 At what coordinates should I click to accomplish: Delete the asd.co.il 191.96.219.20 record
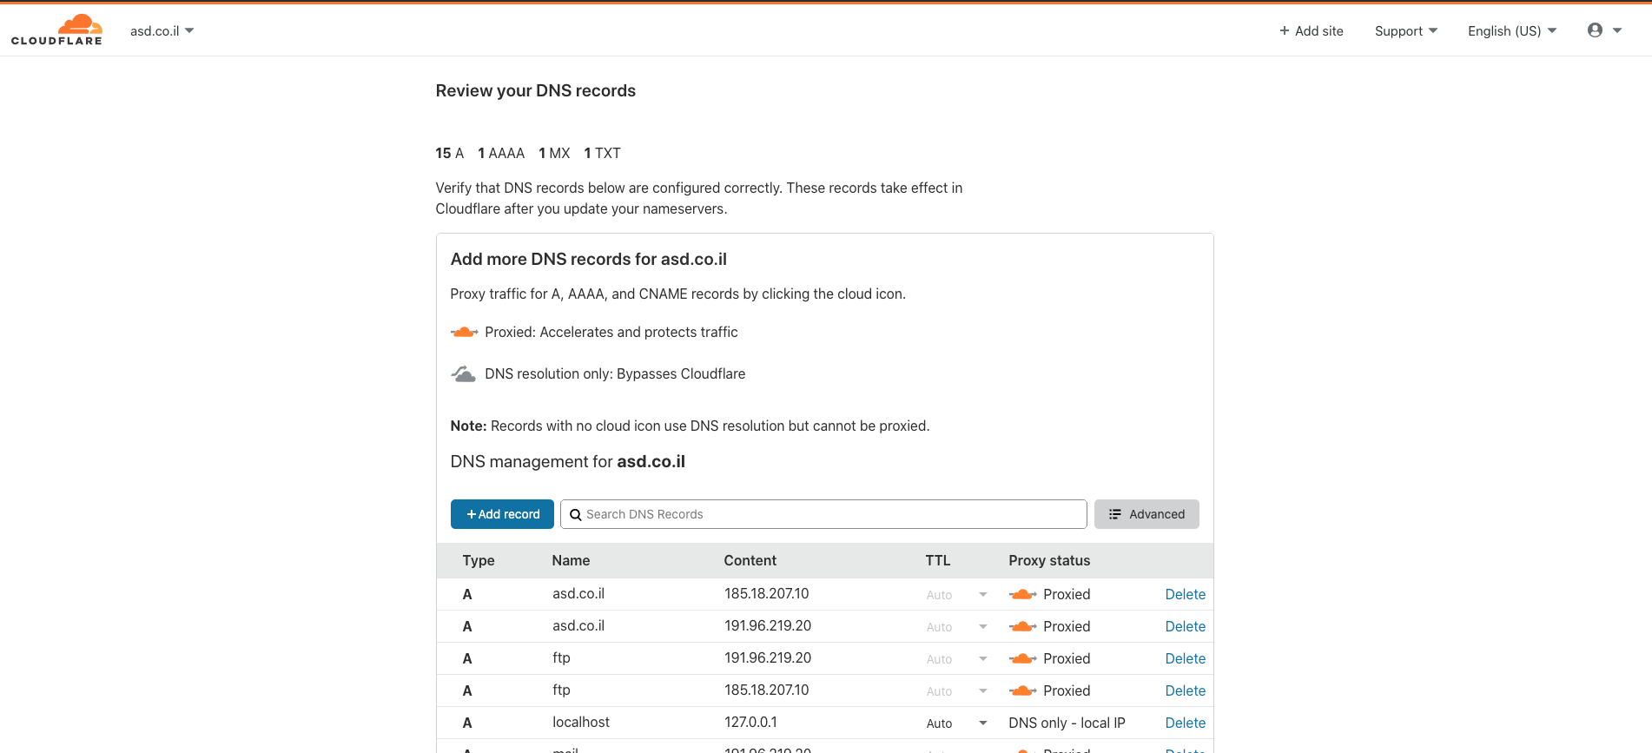[1185, 626]
